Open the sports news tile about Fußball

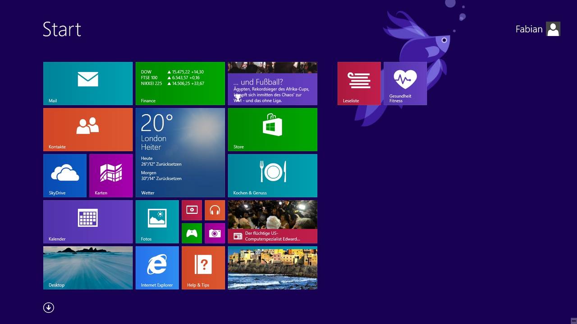[272, 83]
